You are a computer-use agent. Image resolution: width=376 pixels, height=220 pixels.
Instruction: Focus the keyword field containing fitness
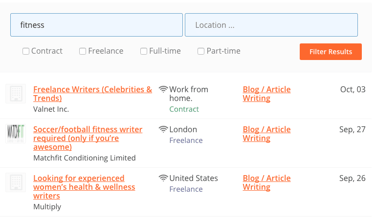coord(96,25)
